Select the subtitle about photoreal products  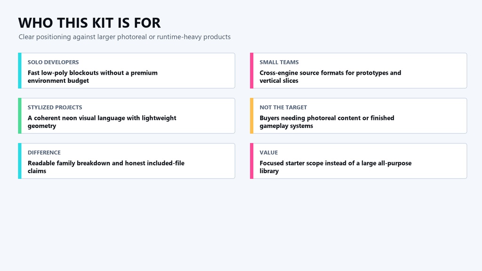pos(124,37)
